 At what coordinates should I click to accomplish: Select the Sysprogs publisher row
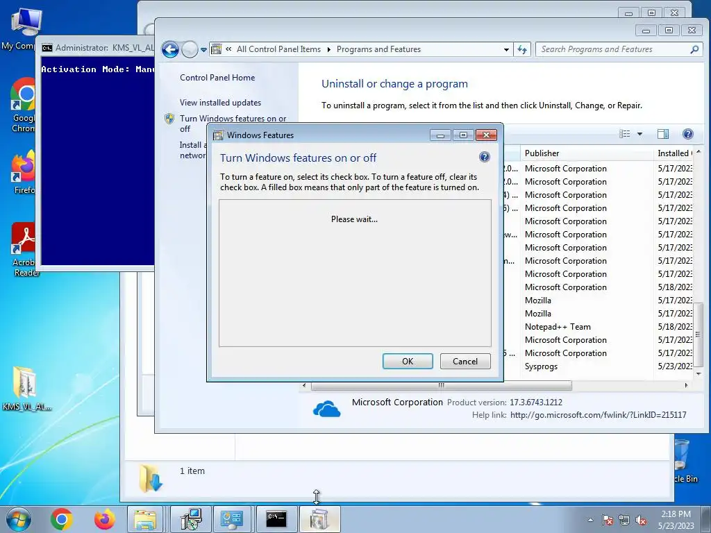(541, 366)
